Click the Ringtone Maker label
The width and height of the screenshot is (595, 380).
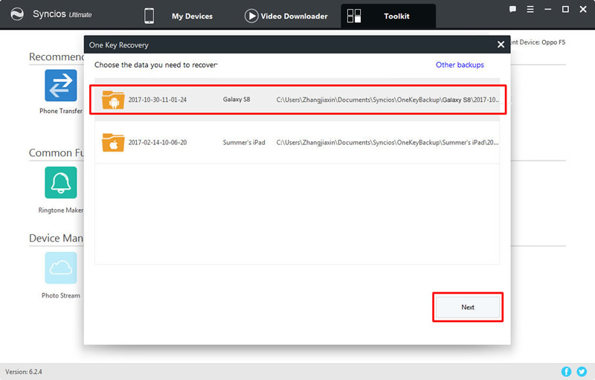point(61,210)
